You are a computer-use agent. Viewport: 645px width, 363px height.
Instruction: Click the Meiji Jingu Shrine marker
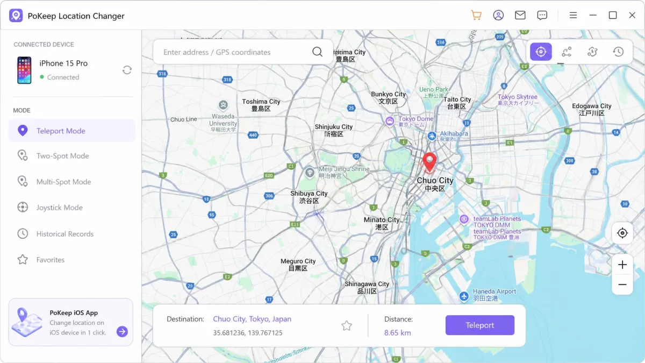pos(310,172)
